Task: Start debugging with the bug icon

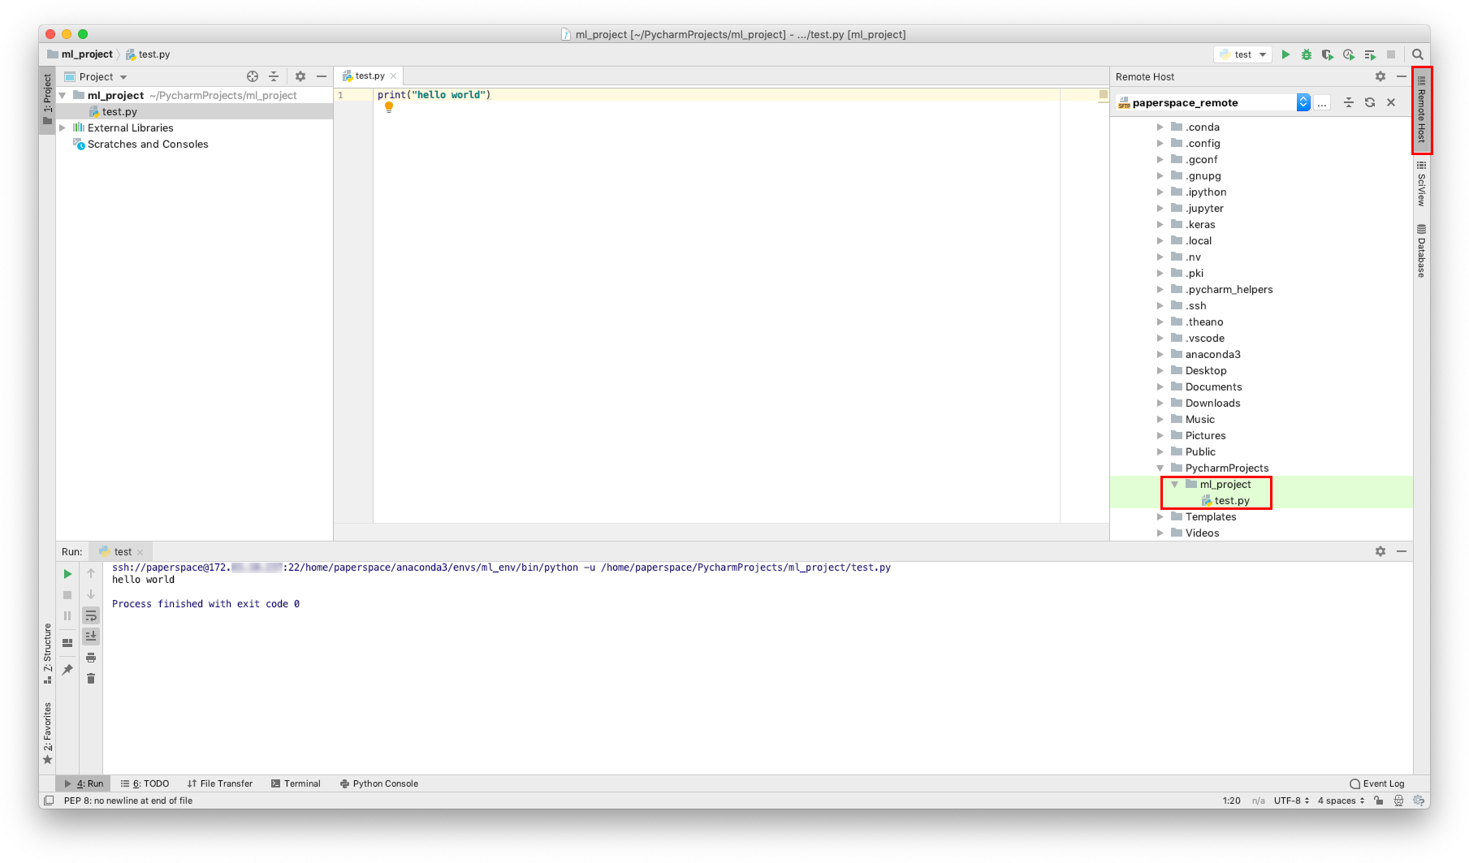Action: 1307,54
